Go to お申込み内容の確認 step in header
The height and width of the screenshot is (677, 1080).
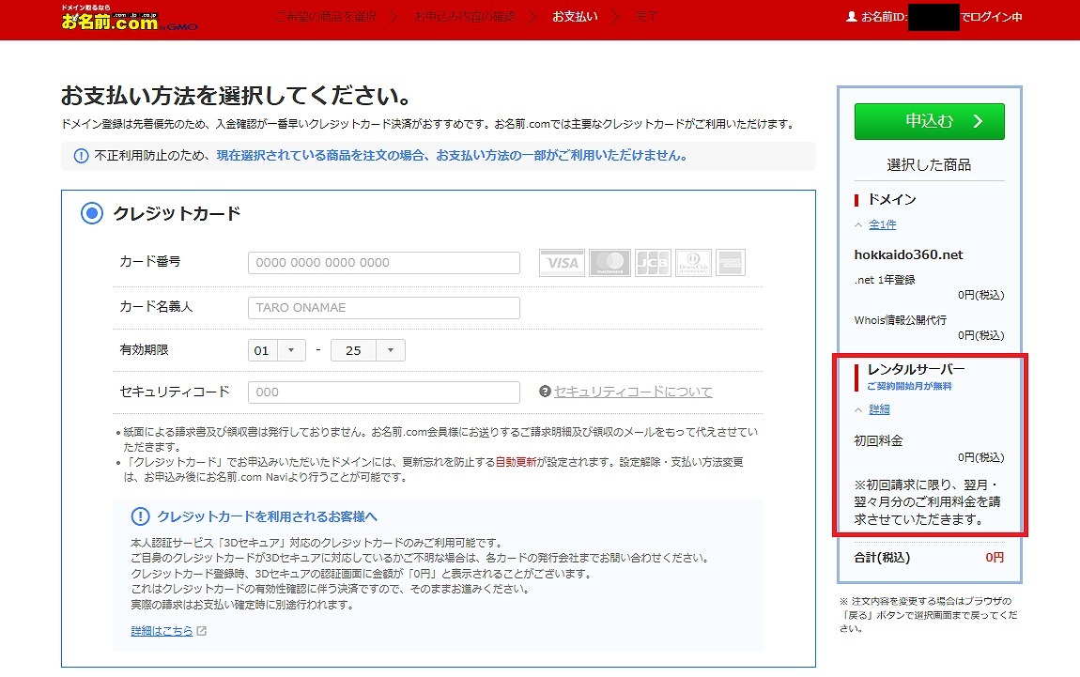(x=464, y=17)
